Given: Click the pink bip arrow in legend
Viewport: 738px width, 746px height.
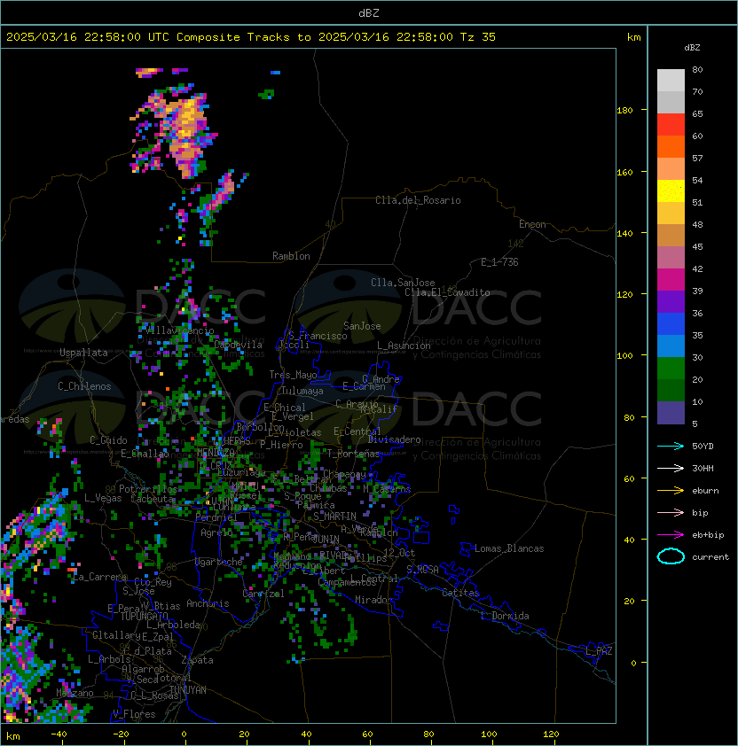Looking at the screenshot, I should click(x=671, y=512).
